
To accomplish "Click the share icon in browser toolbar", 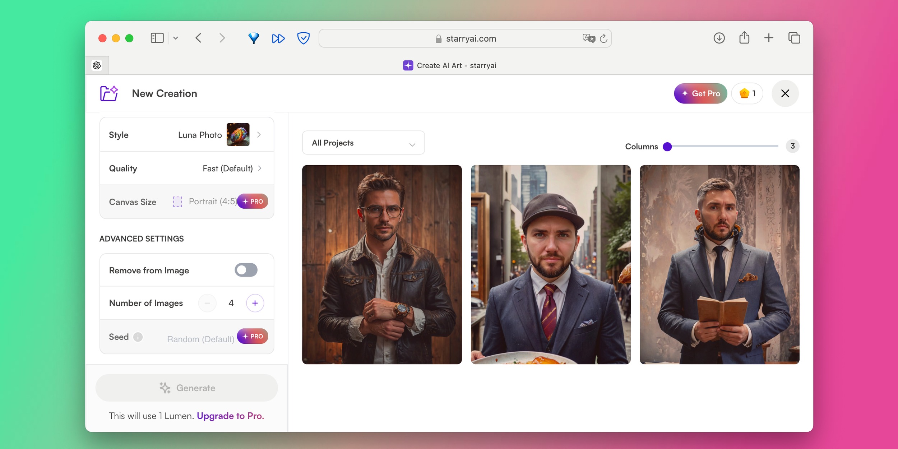I will 744,38.
